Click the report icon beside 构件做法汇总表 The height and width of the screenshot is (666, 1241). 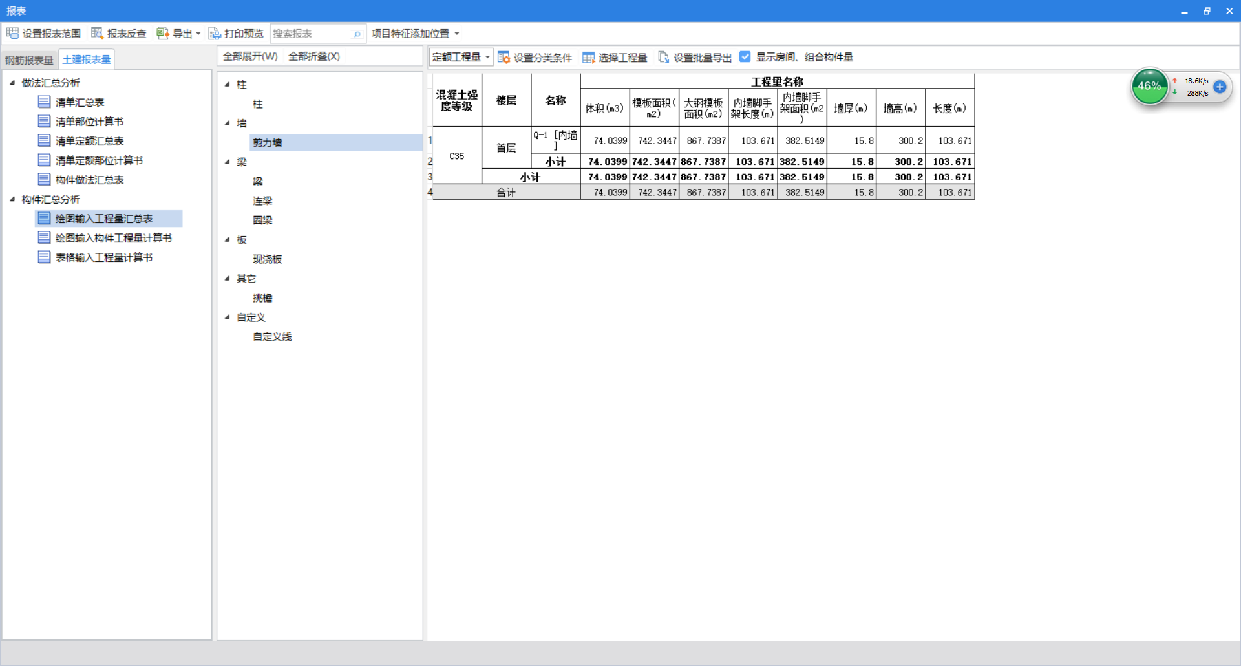(x=44, y=179)
